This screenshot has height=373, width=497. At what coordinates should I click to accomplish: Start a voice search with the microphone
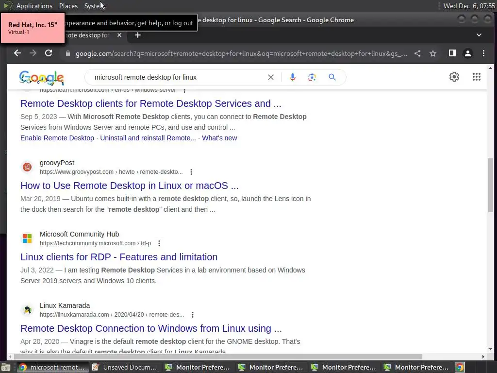[293, 77]
